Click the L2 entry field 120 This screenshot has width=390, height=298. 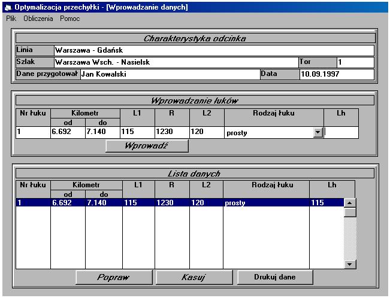(x=207, y=132)
